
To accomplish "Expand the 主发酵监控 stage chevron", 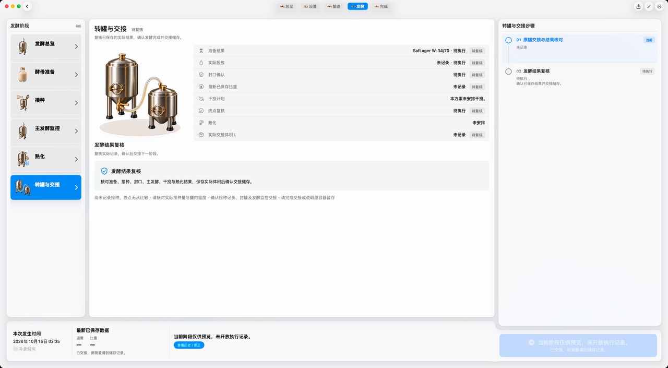I will pos(76,131).
